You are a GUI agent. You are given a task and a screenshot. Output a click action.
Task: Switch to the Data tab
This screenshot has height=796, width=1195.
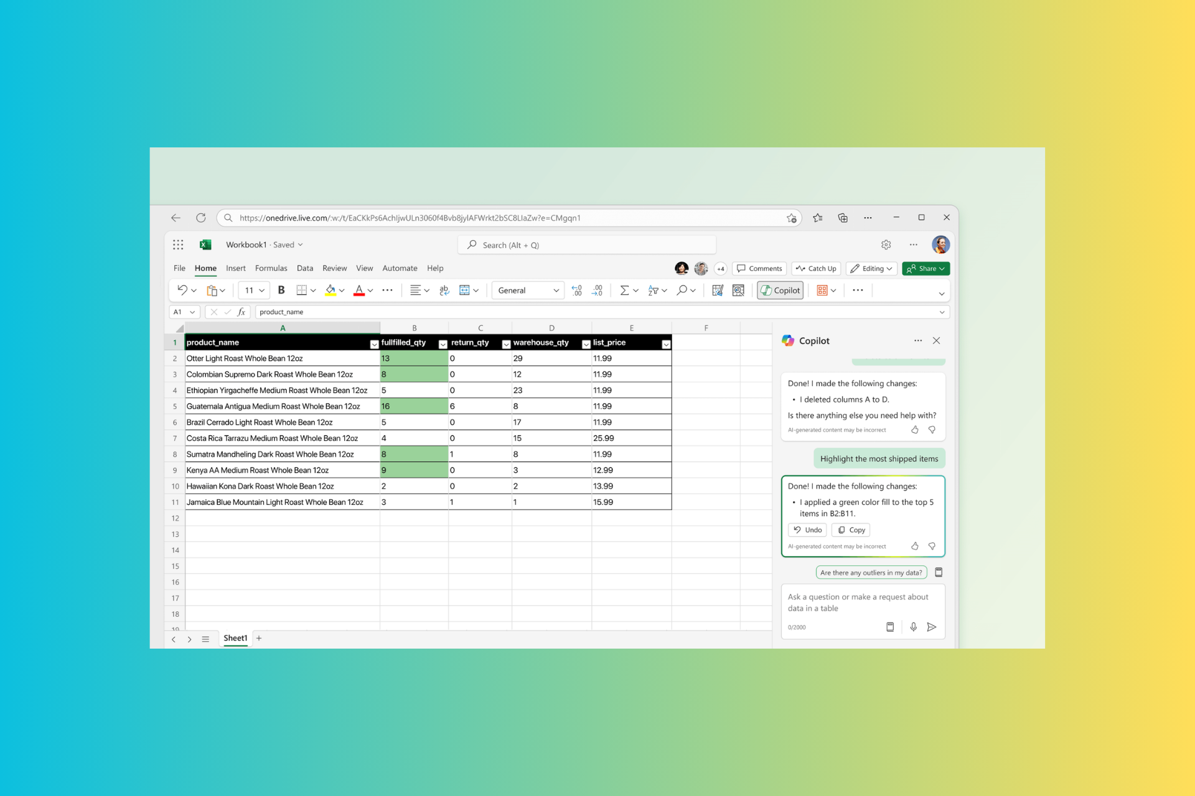[305, 268]
